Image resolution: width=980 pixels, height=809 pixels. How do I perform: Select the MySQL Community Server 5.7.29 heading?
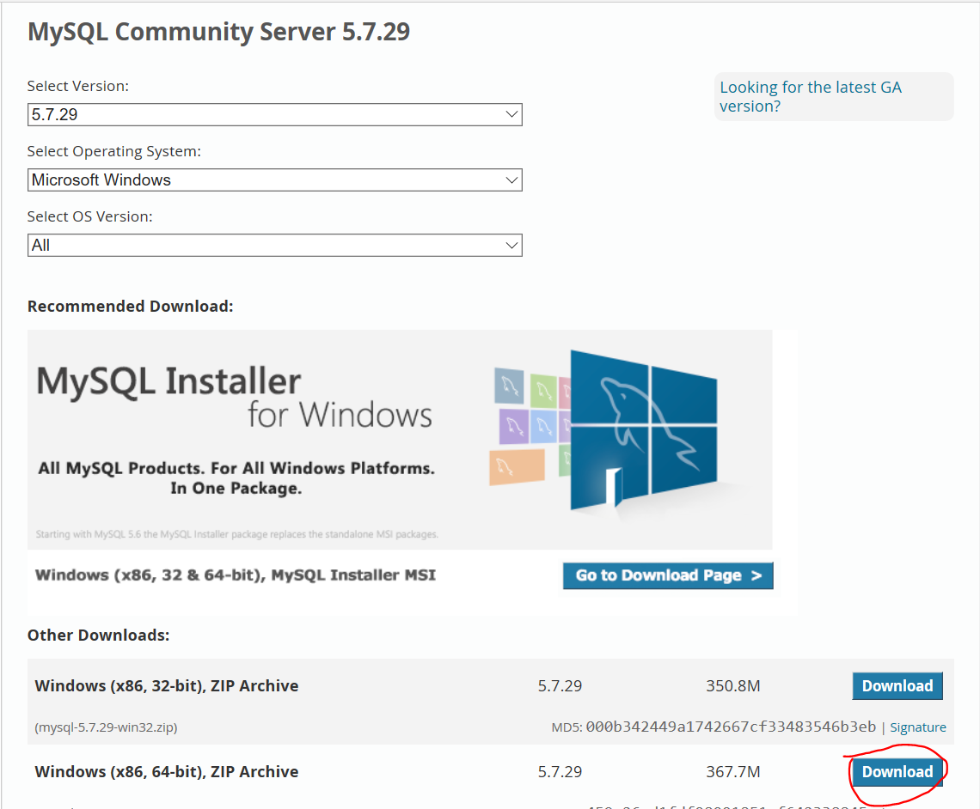pos(218,31)
